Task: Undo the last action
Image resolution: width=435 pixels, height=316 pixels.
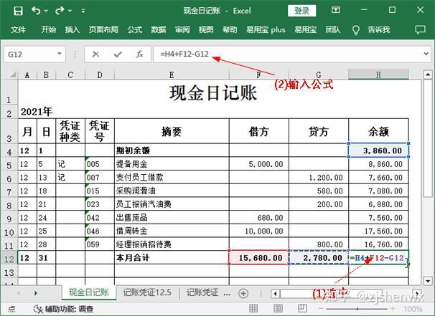Action: pyautogui.click(x=36, y=11)
